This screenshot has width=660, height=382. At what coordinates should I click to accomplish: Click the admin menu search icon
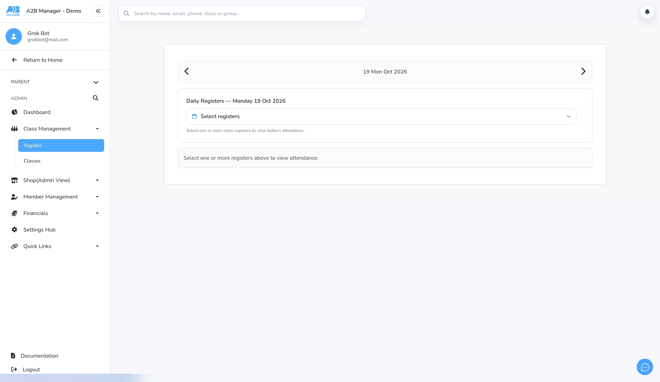coord(96,98)
